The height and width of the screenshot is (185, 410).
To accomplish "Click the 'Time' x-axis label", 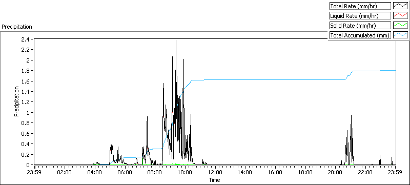I will 214,180.
